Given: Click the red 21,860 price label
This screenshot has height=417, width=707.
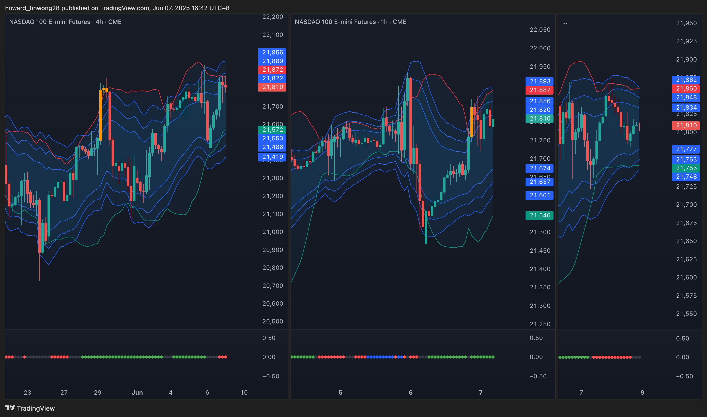Looking at the screenshot, I should tap(686, 88).
